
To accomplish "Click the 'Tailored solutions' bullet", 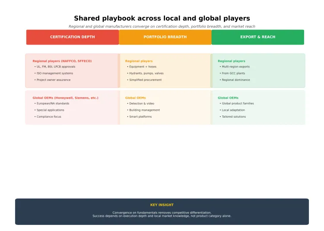I will coord(234,117).
